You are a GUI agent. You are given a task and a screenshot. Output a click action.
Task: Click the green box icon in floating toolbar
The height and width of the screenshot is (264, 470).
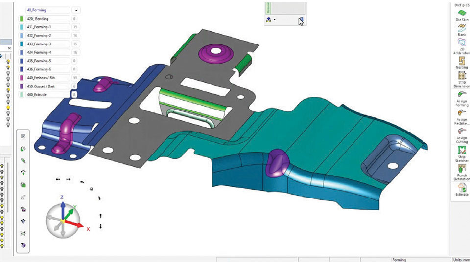click(x=23, y=185)
